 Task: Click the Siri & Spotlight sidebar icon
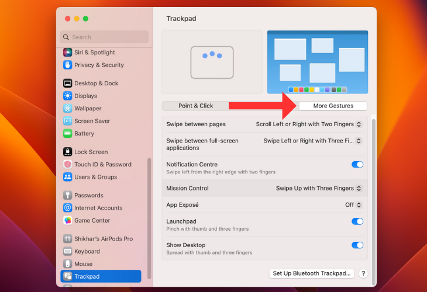pos(68,53)
